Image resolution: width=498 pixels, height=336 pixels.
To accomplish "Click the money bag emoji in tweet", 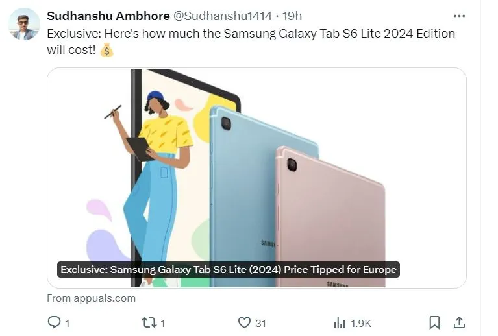I will click(106, 50).
